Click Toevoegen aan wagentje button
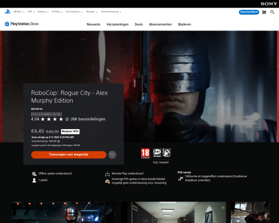Screen dimensions: 279x223 [x=69, y=155]
